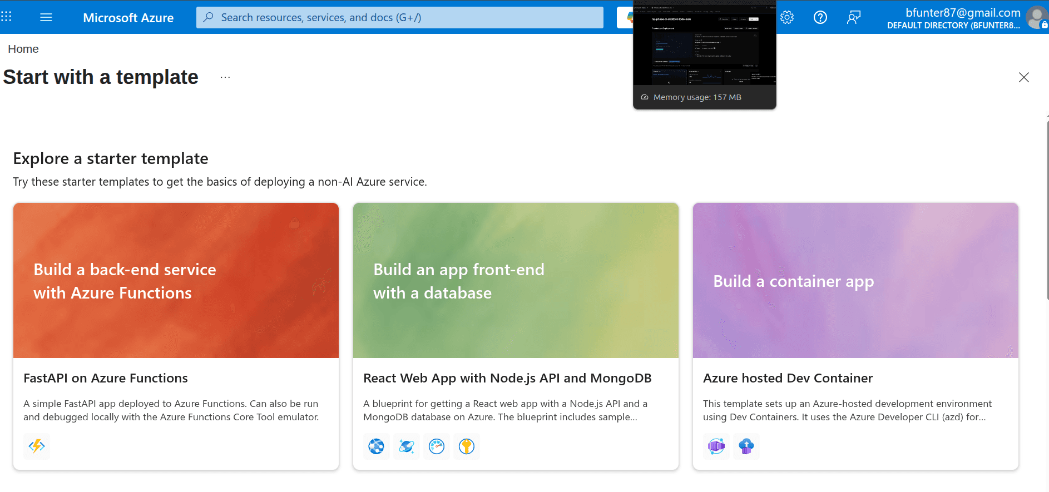Open the Azure portal hamburger menu

pos(46,17)
